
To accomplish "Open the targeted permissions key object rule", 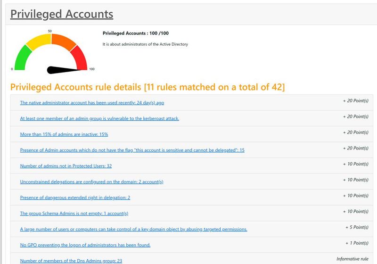I will point(133,229).
